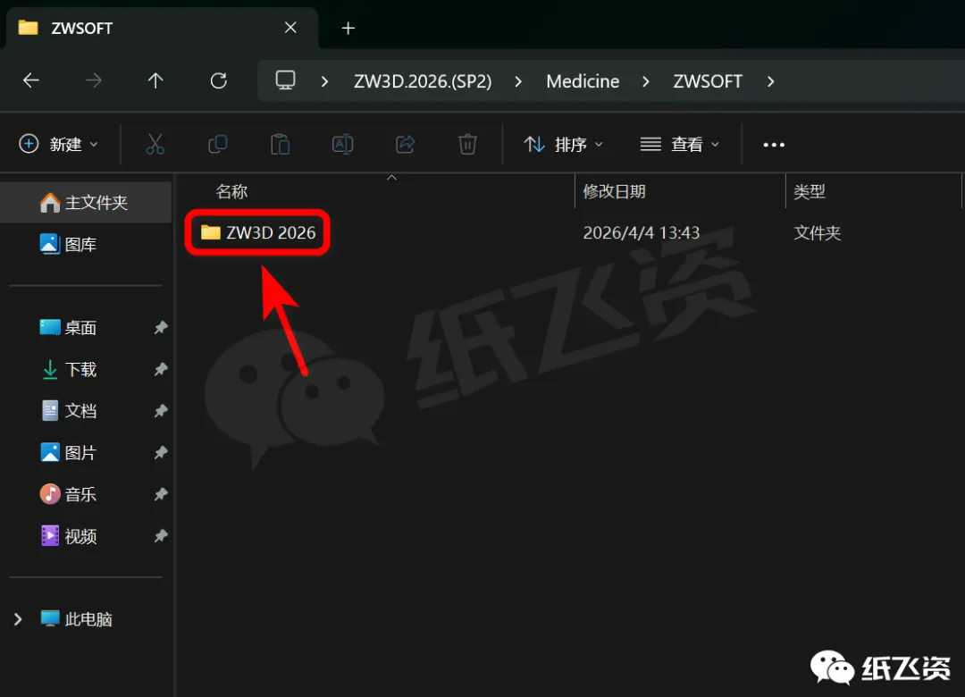Expand chevron before ZW3D.2026.(SP2) breadcrumb
This screenshot has height=697, width=965.
click(x=324, y=81)
